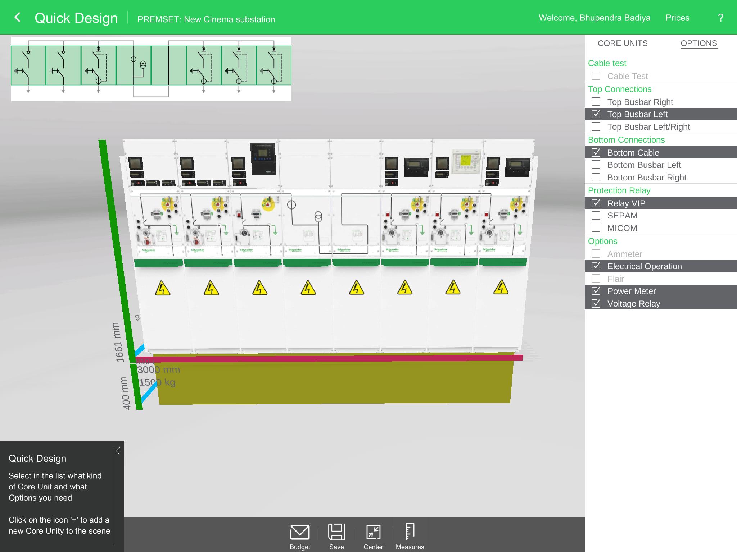Click the Protection Relay section heading
737x552 pixels.
[x=619, y=190]
